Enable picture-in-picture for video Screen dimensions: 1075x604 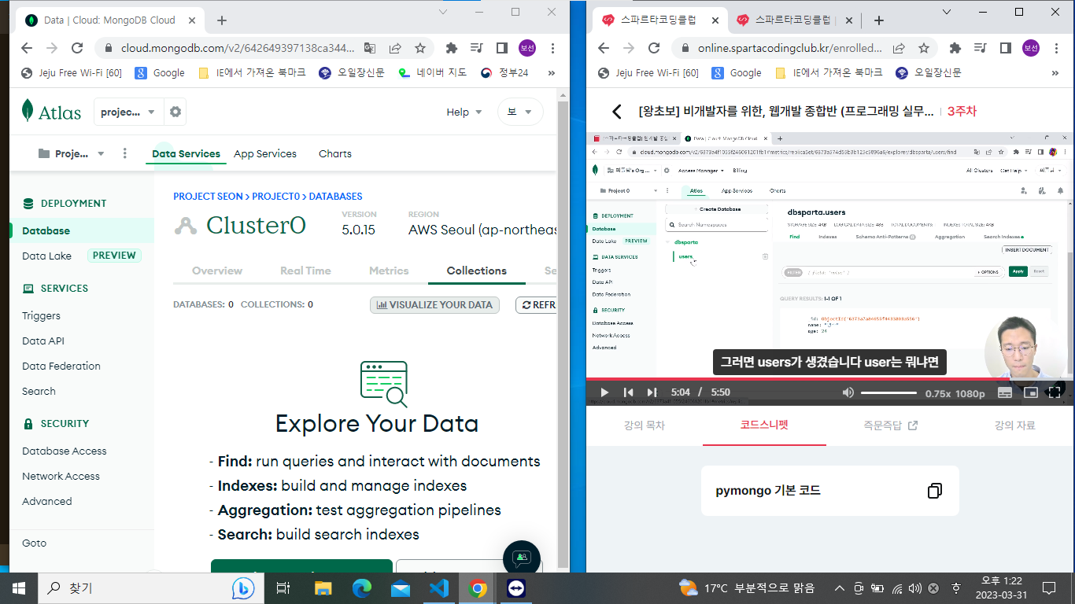coord(1030,392)
